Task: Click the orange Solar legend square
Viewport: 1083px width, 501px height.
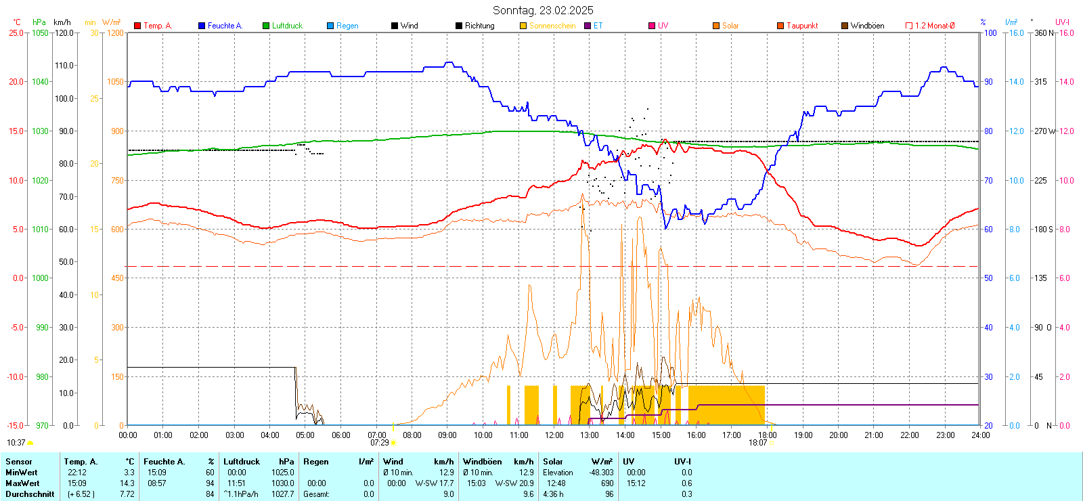Action: pos(716,26)
